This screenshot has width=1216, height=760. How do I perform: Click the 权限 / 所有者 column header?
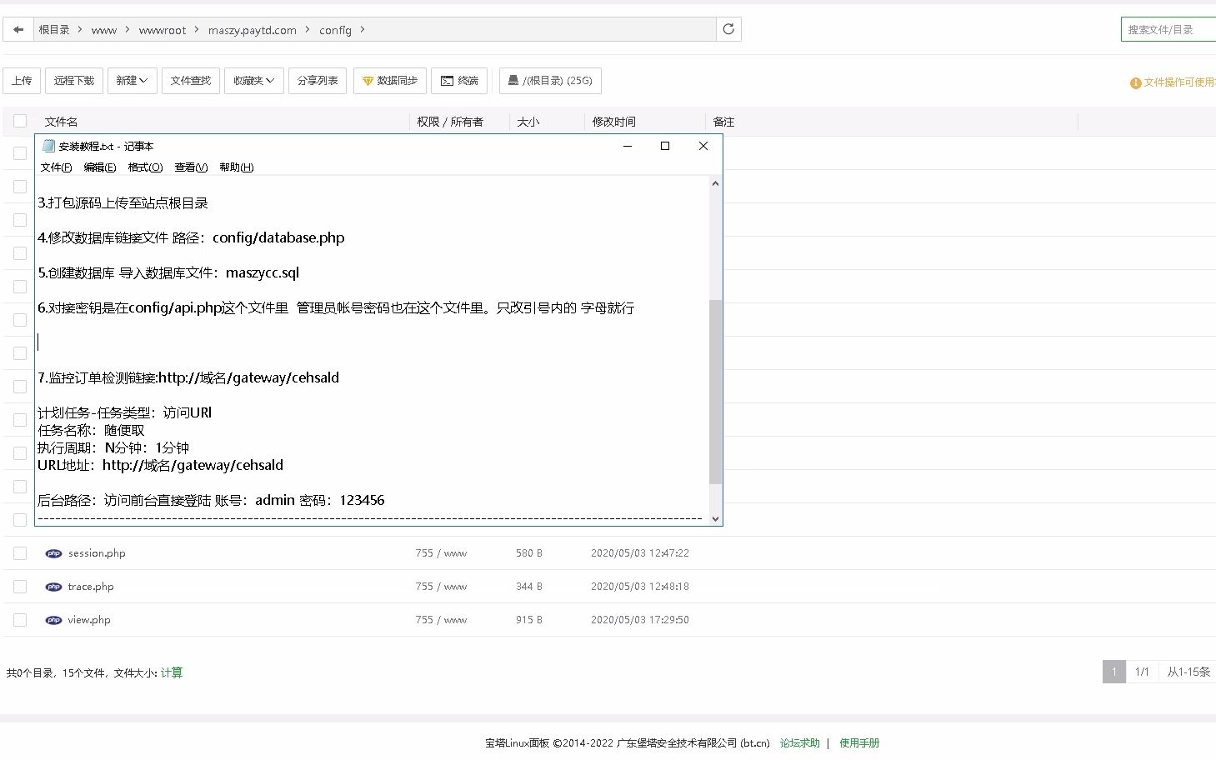[x=450, y=122]
